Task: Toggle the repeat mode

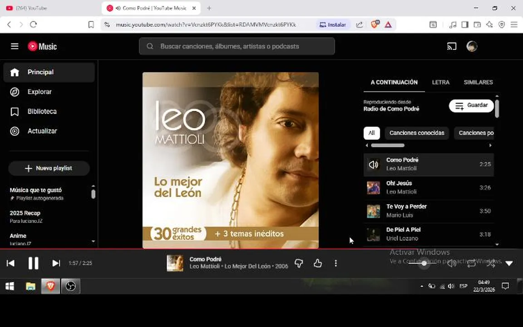Action: click(x=471, y=263)
